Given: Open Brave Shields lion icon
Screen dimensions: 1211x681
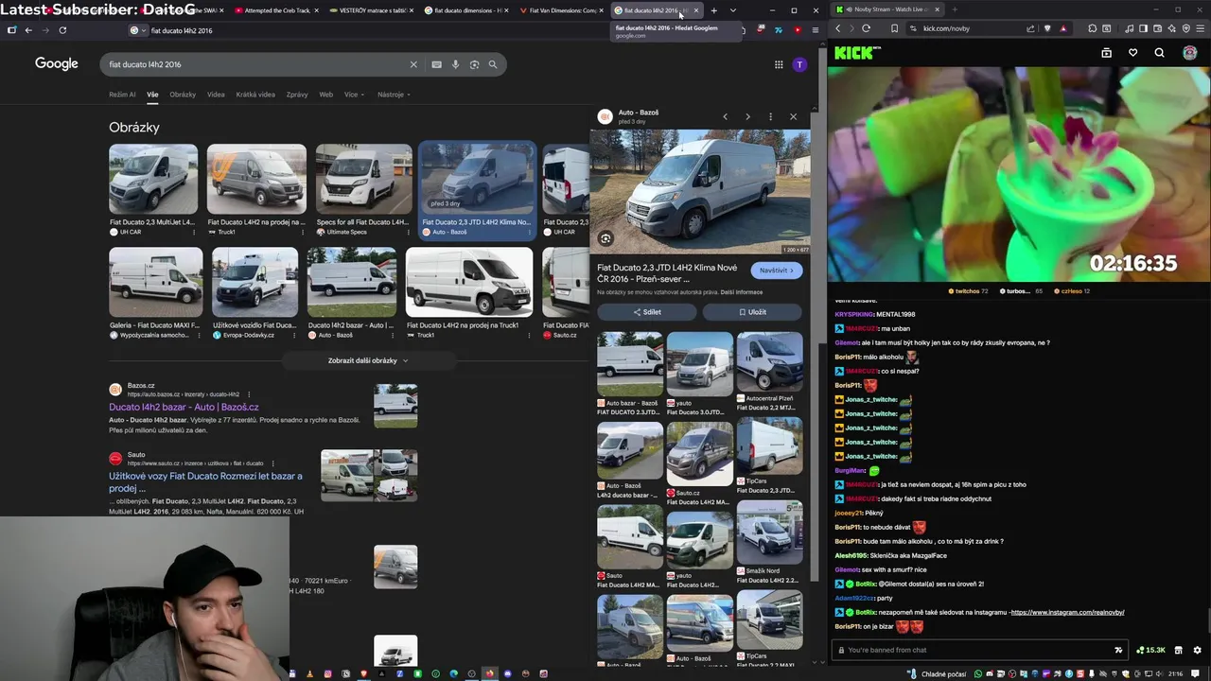Looking at the screenshot, I should coord(1046,28).
